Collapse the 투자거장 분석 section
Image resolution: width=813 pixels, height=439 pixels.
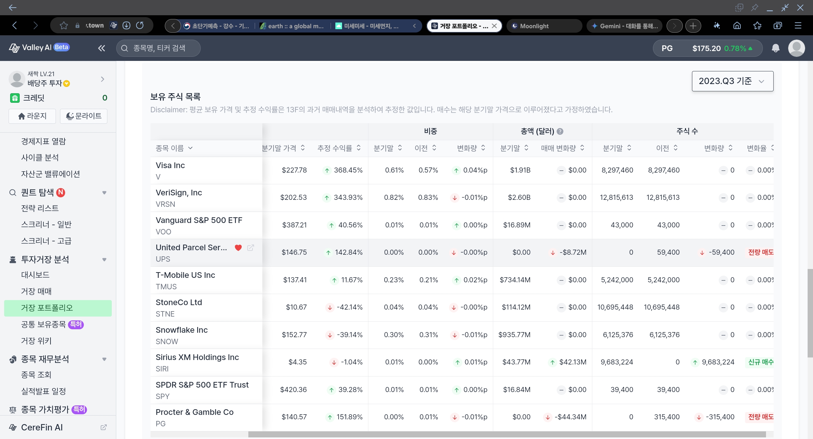104,259
